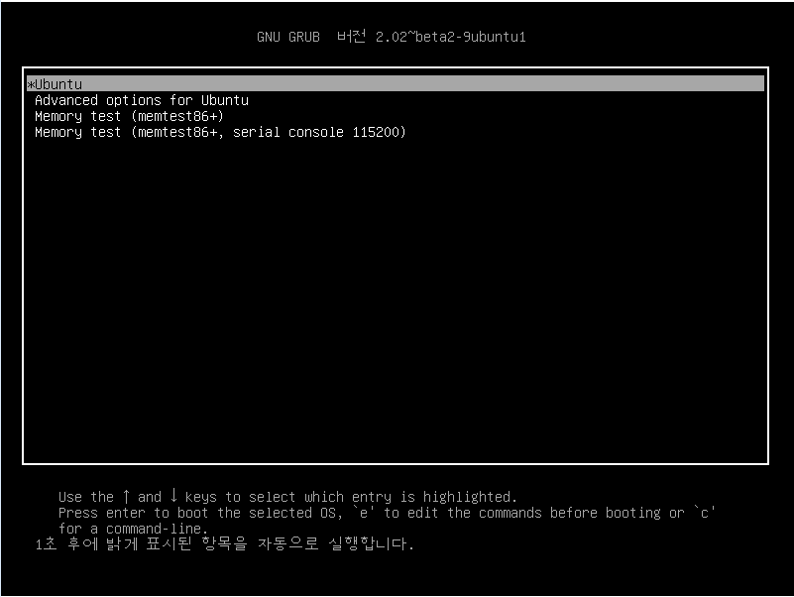This screenshot has height=597, width=794.
Task: Click the Korean word 버전 in header
Action: (352, 36)
